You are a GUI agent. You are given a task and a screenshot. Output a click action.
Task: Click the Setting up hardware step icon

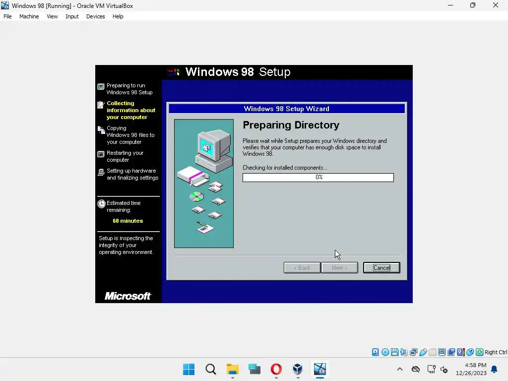click(101, 172)
